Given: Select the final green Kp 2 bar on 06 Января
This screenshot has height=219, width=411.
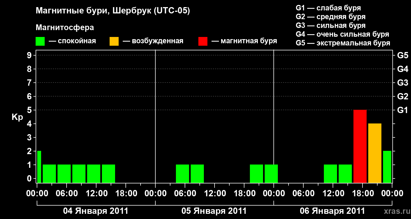Looking at the screenshot, I should coord(387,167).
